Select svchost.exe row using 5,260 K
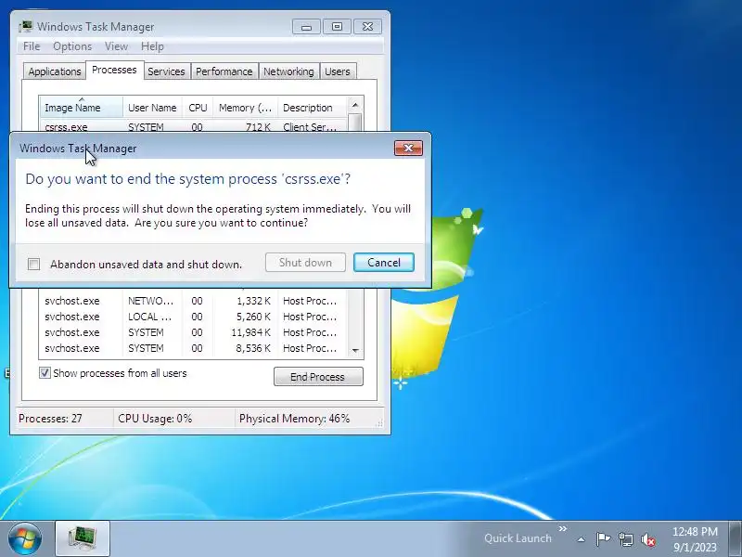This screenshot has width=742, height=557. [193, 317]
